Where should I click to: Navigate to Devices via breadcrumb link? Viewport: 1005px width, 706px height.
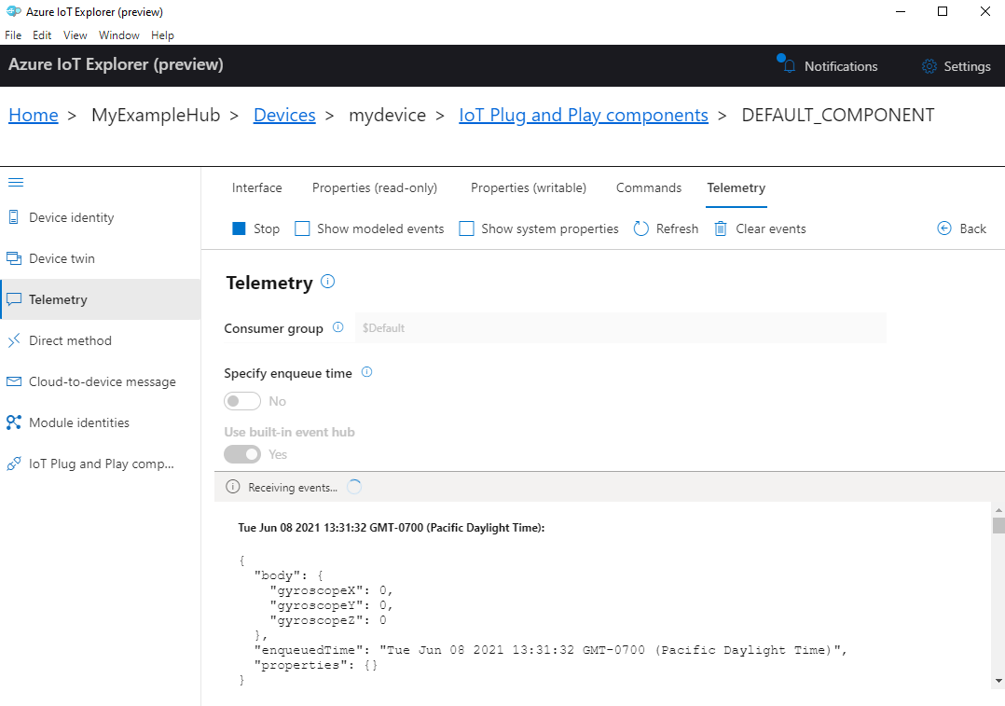point(283,114)
